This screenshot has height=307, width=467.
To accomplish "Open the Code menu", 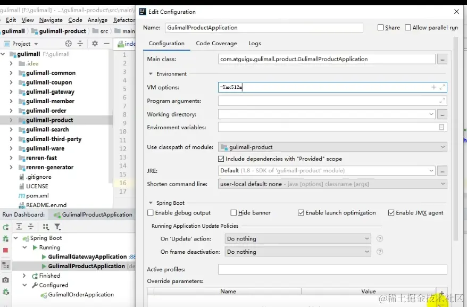I will point(75,20).
